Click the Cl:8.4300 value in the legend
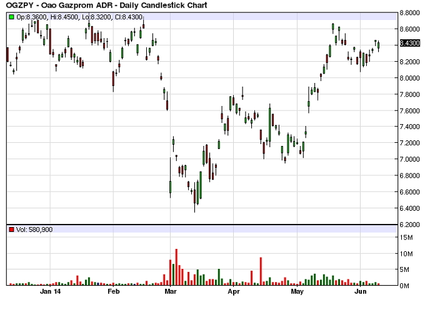The height and width of the screenshot is (310, 425). click(x=129, y=17)
